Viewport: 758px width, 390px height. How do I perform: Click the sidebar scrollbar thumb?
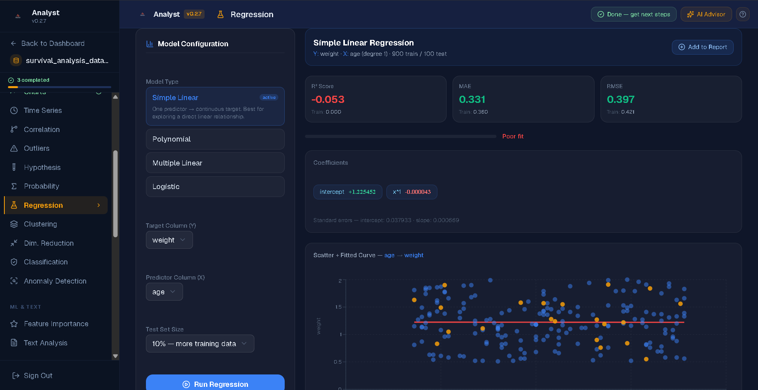pyautogui.click(x=115, y=194)
